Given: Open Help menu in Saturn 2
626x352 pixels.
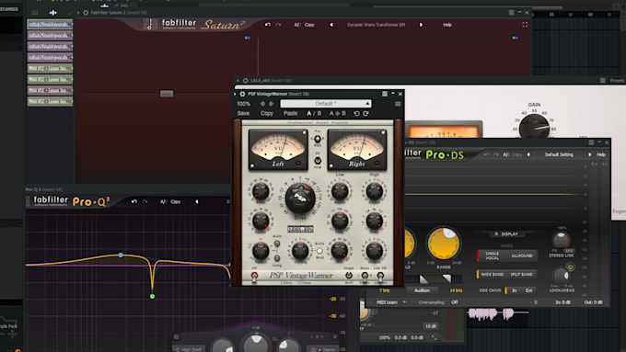Looking at the screenshot, I should tap(447, 25).
